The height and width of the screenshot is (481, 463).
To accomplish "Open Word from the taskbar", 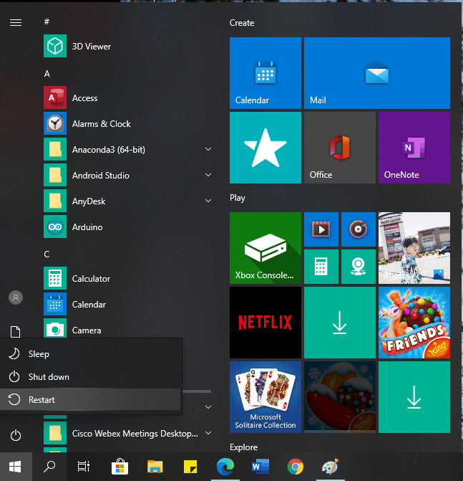I will [x=260, y=467].
